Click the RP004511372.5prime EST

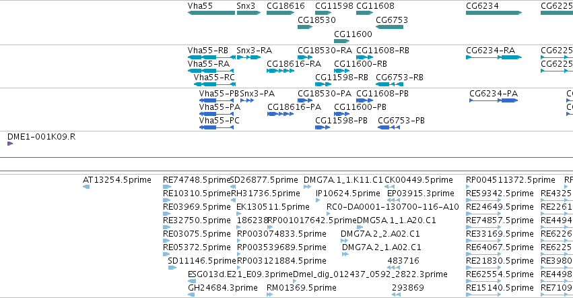coord(468,187)
